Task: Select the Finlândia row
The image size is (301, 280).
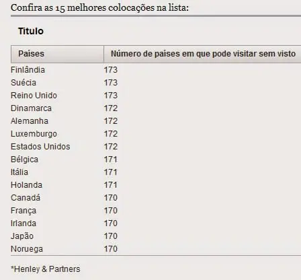Action: pos(156,70)
